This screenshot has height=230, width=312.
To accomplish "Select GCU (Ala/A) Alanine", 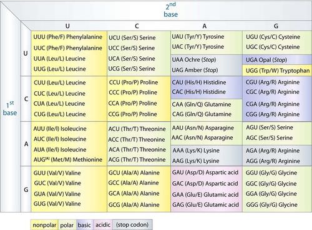I will click(134, 172).
